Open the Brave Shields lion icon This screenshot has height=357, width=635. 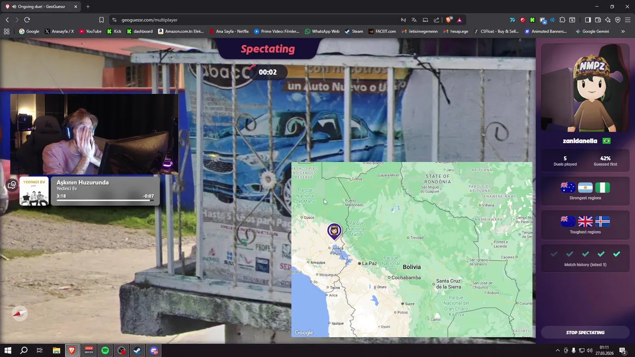pyautogui.click(x=449, y=20)
